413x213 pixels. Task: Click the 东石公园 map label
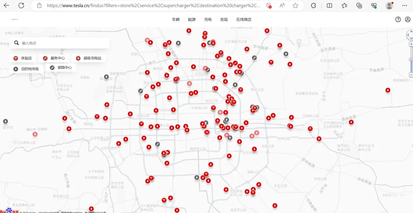(280, 186)
